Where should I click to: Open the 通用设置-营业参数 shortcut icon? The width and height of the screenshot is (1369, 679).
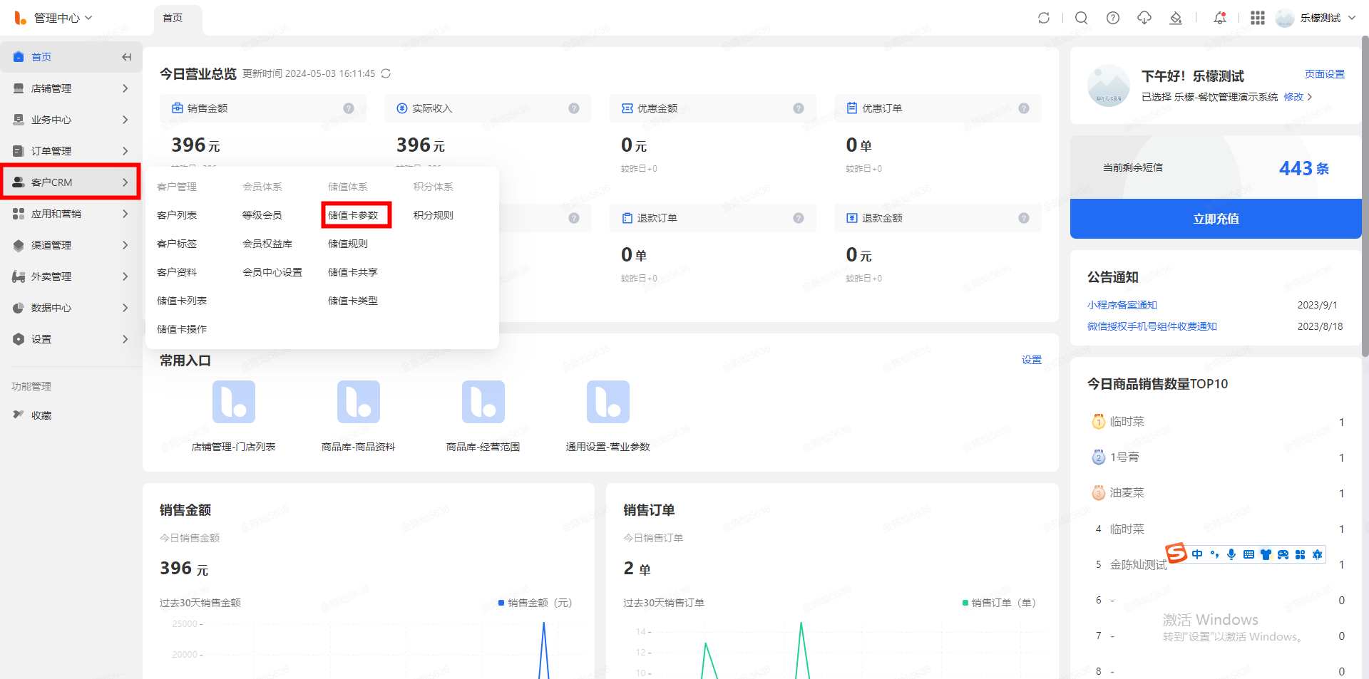tap(608, 402)
